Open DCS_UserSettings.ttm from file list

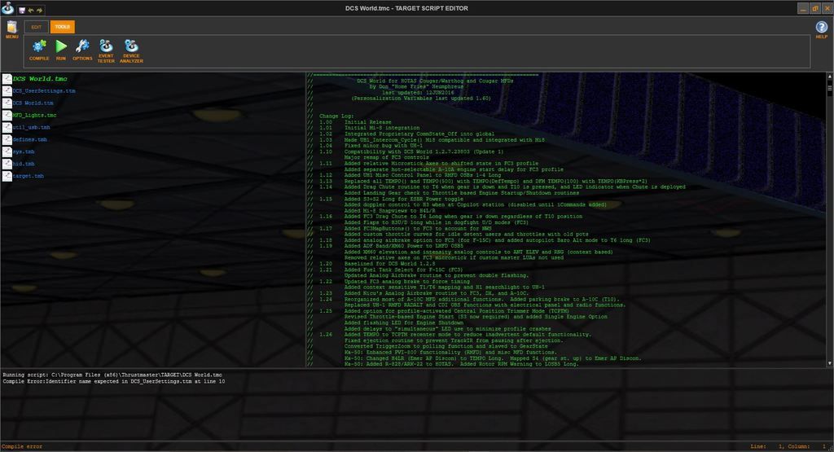click(x=43, y=91)
